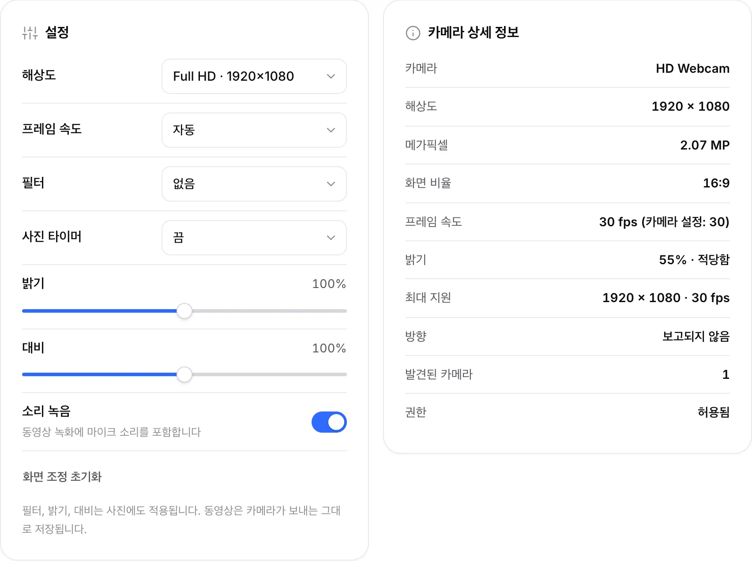
Task: Click the info icon beside 카메라 상세 정보
Action: [x=413, y=33]
